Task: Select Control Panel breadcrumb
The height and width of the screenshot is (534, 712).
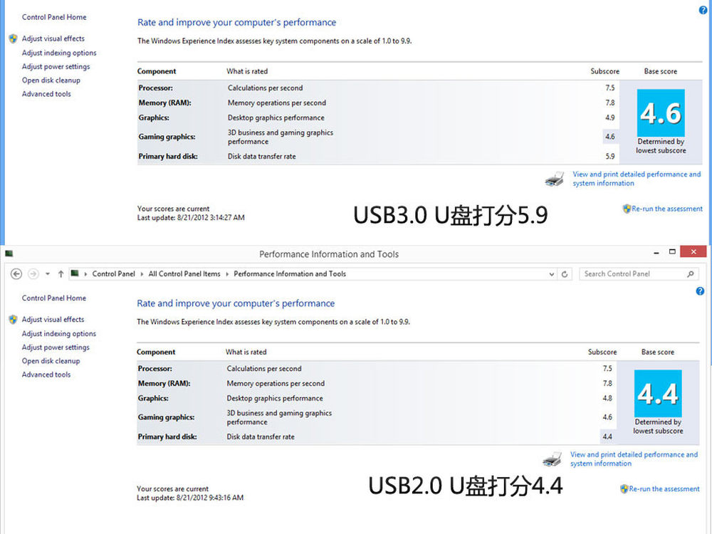Action: 113,274
